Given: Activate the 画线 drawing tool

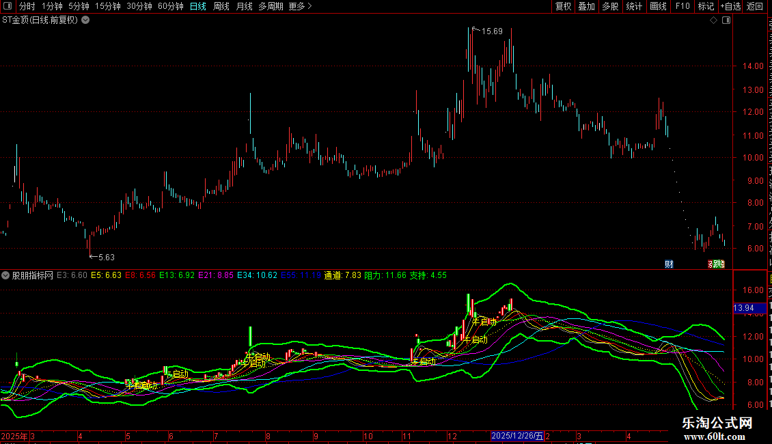Looking at the screenshot, I should (x=659, y=6).
